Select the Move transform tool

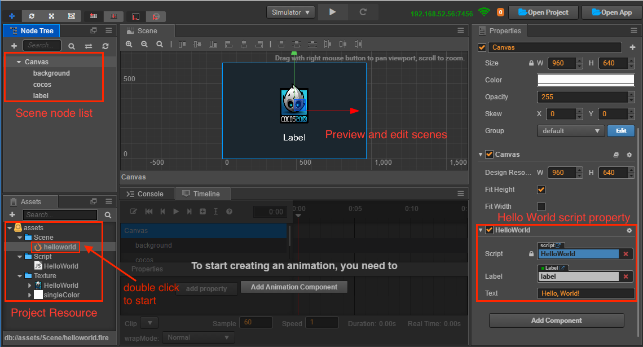(x=12, y=16)
